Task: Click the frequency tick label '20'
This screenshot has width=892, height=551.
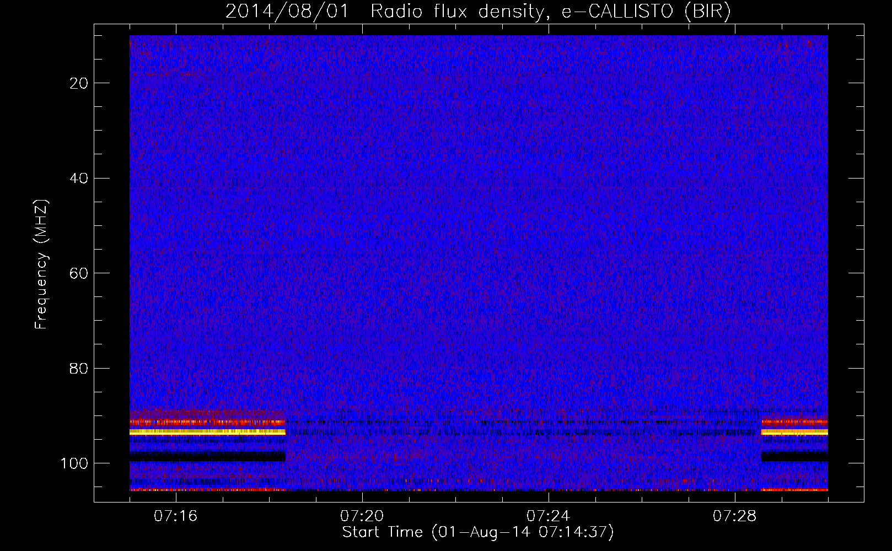Action: point(78,83)
